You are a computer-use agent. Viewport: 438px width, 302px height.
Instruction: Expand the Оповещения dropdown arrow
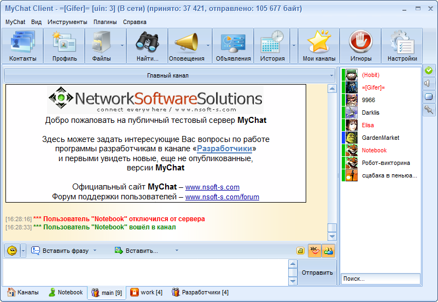coord(208,46)
